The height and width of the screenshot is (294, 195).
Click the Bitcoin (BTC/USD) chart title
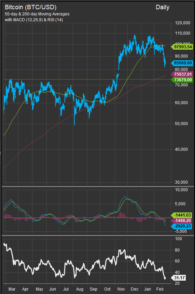(31, 7)
